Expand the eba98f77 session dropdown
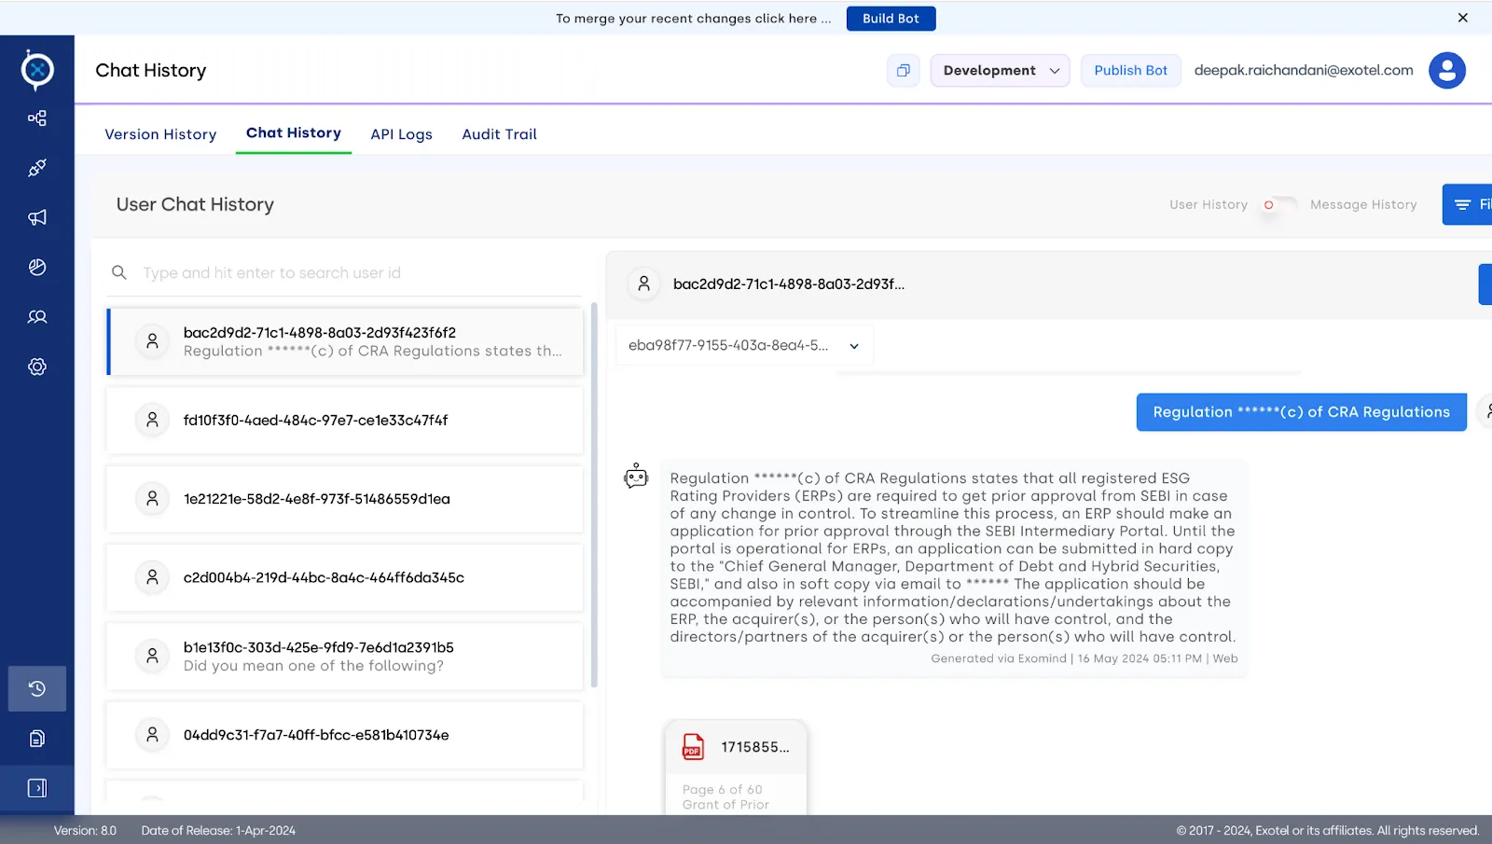 (744, 345)
